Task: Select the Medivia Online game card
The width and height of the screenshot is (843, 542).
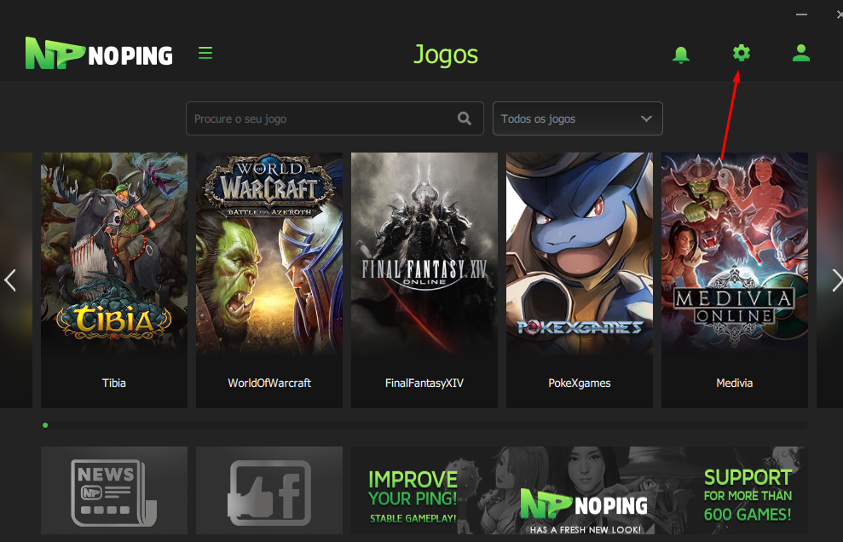Action: point(735,280)
